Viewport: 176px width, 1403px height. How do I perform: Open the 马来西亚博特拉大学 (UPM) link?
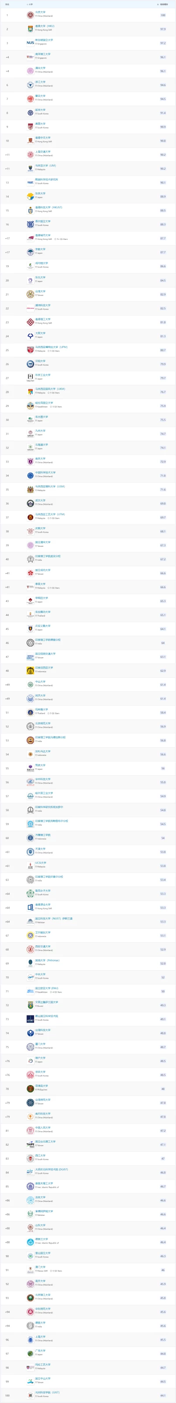pos(52,347)
